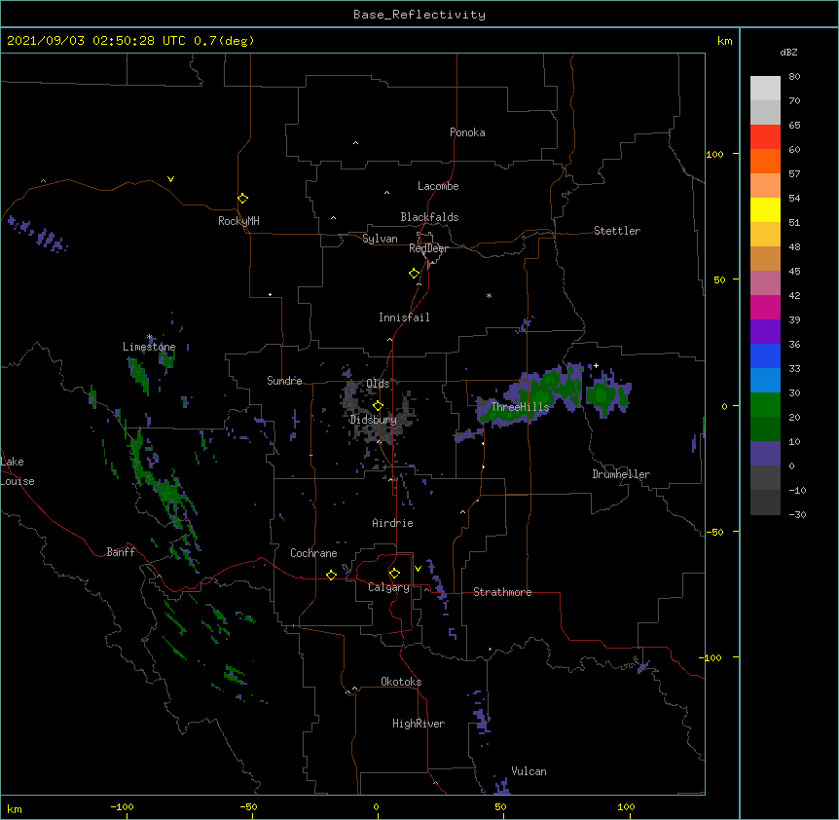Click the Didsbury city label

click(x=373, y=420)
